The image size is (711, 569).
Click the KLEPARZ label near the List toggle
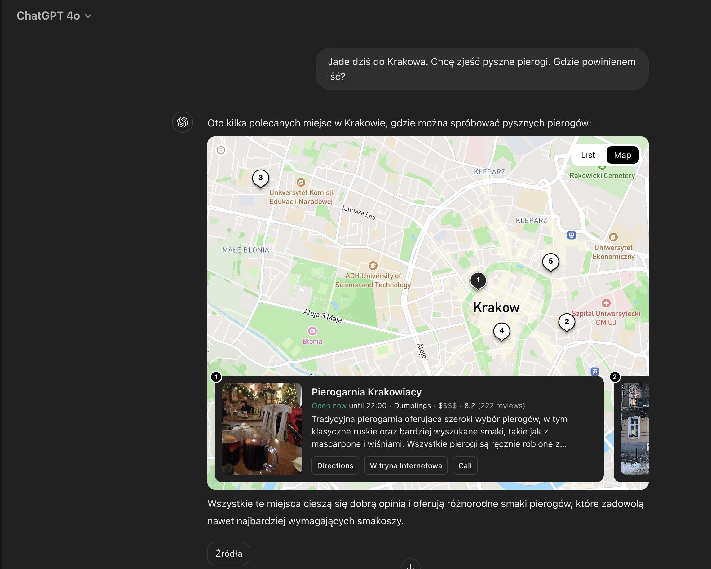coord(489,172)
